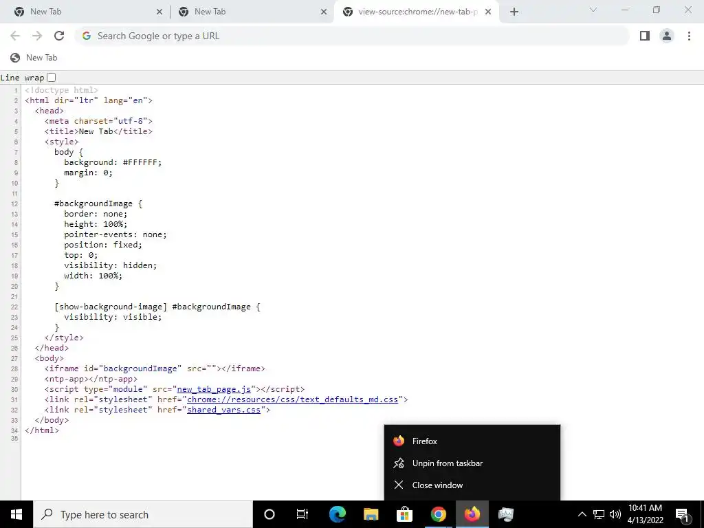This screenshot has width=704, height=528.
Task: Open Chrome three-dot menu
Action: [x=689, y=36]
